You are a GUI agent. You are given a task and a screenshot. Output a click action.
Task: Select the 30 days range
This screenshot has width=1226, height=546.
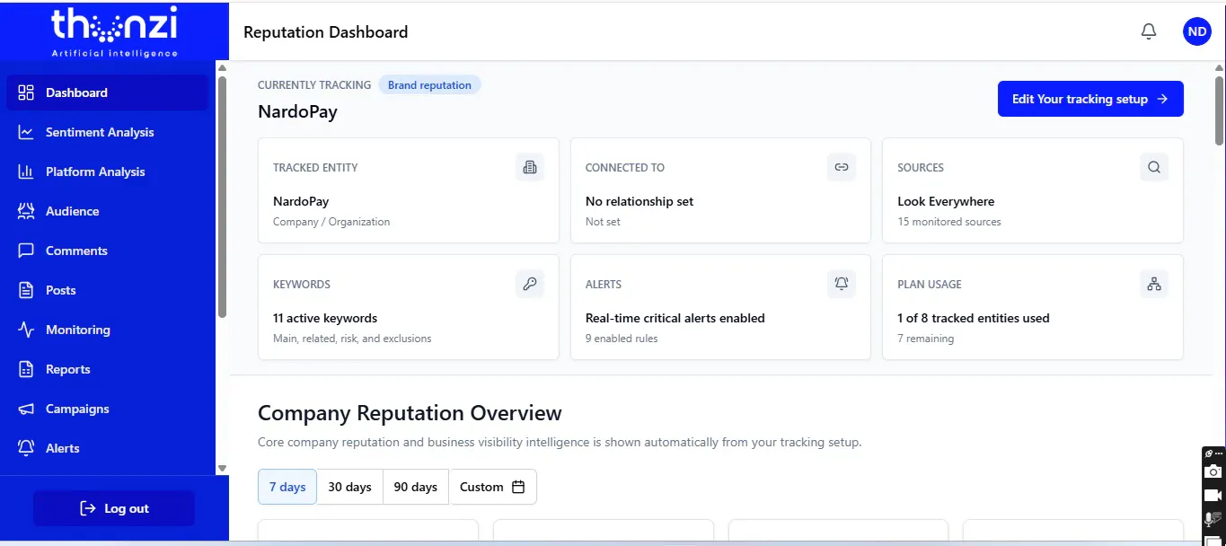click(x=349, y=487)
